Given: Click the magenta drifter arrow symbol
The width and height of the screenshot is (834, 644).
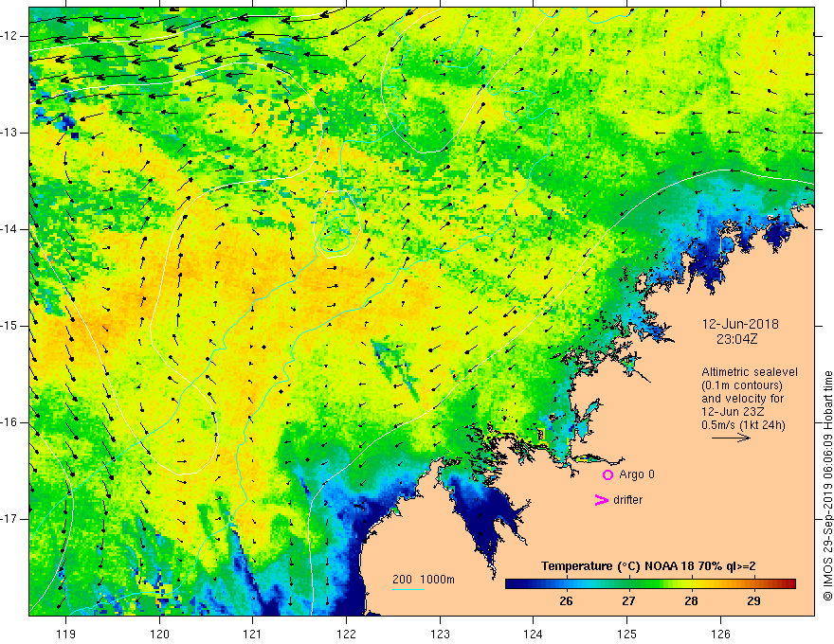Looking at the screenshot, I should pos(601,500).
